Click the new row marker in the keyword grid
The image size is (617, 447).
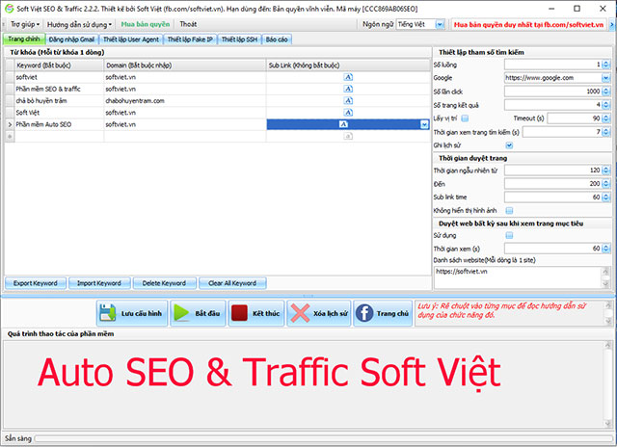tap(10, 136)
